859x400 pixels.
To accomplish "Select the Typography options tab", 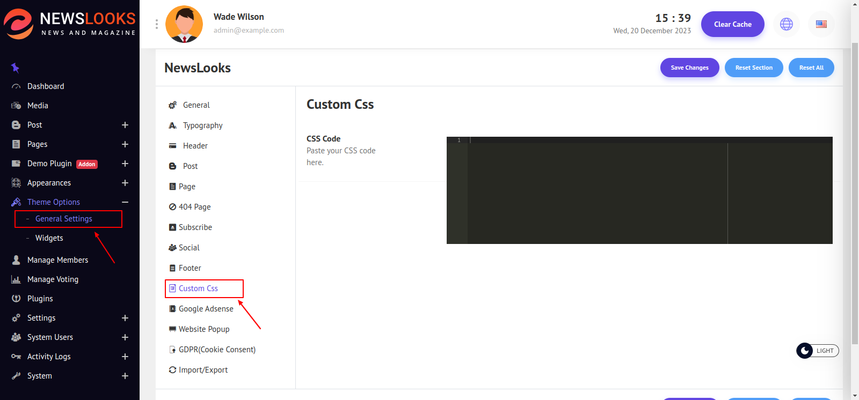I will (x=202, y=125).
